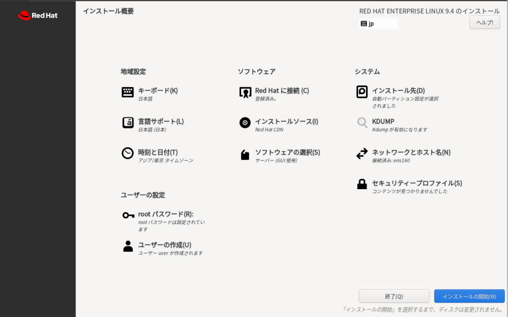Click the clock icon for 時刻と日付
Screen dimensions: 508x317
[127, 154]
